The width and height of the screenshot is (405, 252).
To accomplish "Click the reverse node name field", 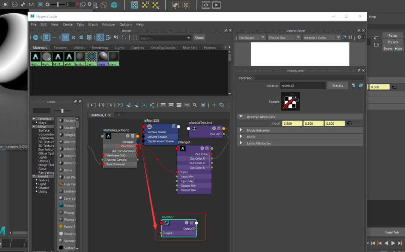I will [x=303, y=86].
